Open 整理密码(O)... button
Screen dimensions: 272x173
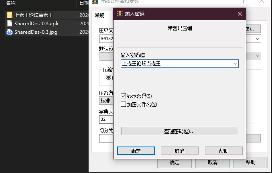click(180, 131)
